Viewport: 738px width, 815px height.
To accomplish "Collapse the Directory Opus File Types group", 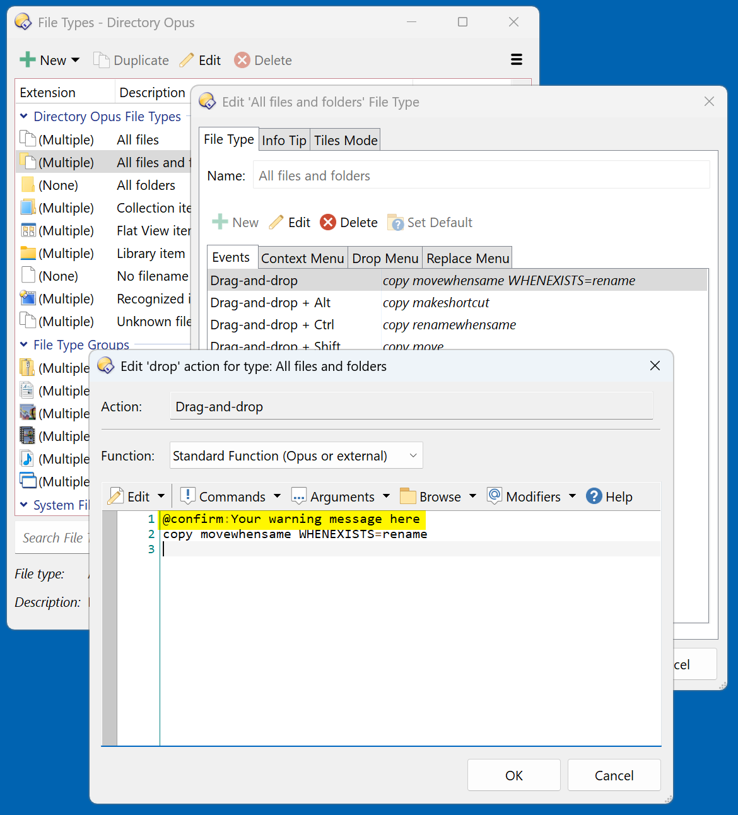I will tap(24, 117).
